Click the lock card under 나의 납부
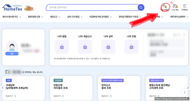This screenshot has width=190, height=101. pos(108,47)
